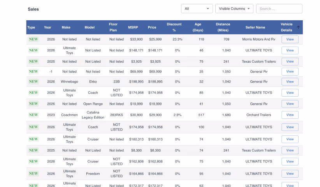This screenshot has width=320, height=187.
Task: View details for the 100-day-old Coach listing
Action: [x=290, y=127]
